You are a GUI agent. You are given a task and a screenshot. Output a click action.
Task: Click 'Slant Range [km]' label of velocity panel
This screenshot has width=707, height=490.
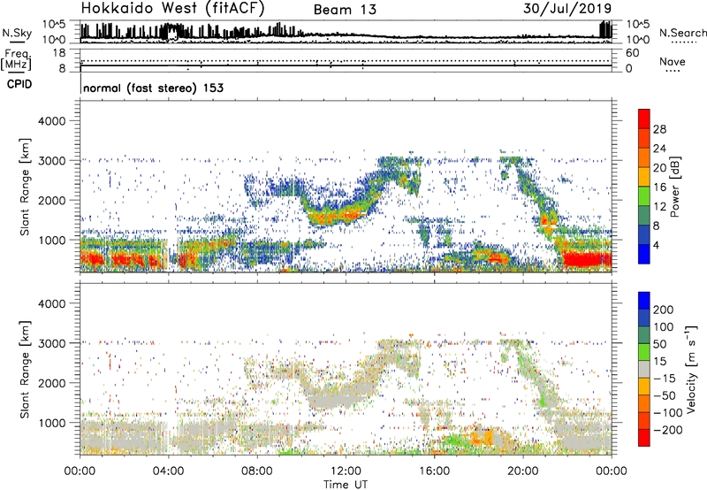[25, 369]
